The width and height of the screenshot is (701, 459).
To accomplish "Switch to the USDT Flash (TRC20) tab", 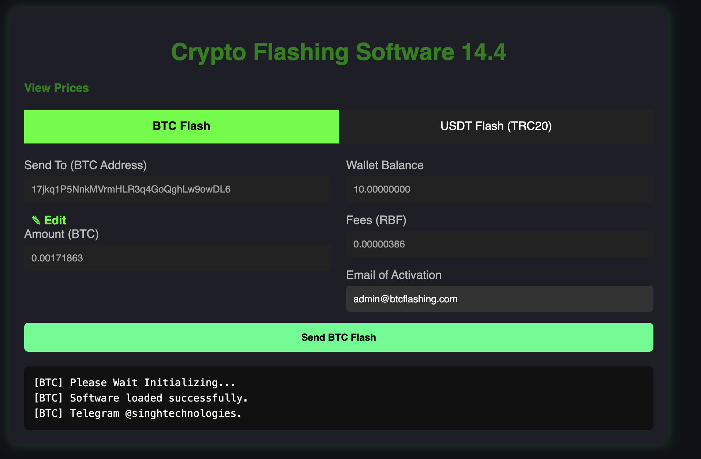I will (x=496, y=126).
